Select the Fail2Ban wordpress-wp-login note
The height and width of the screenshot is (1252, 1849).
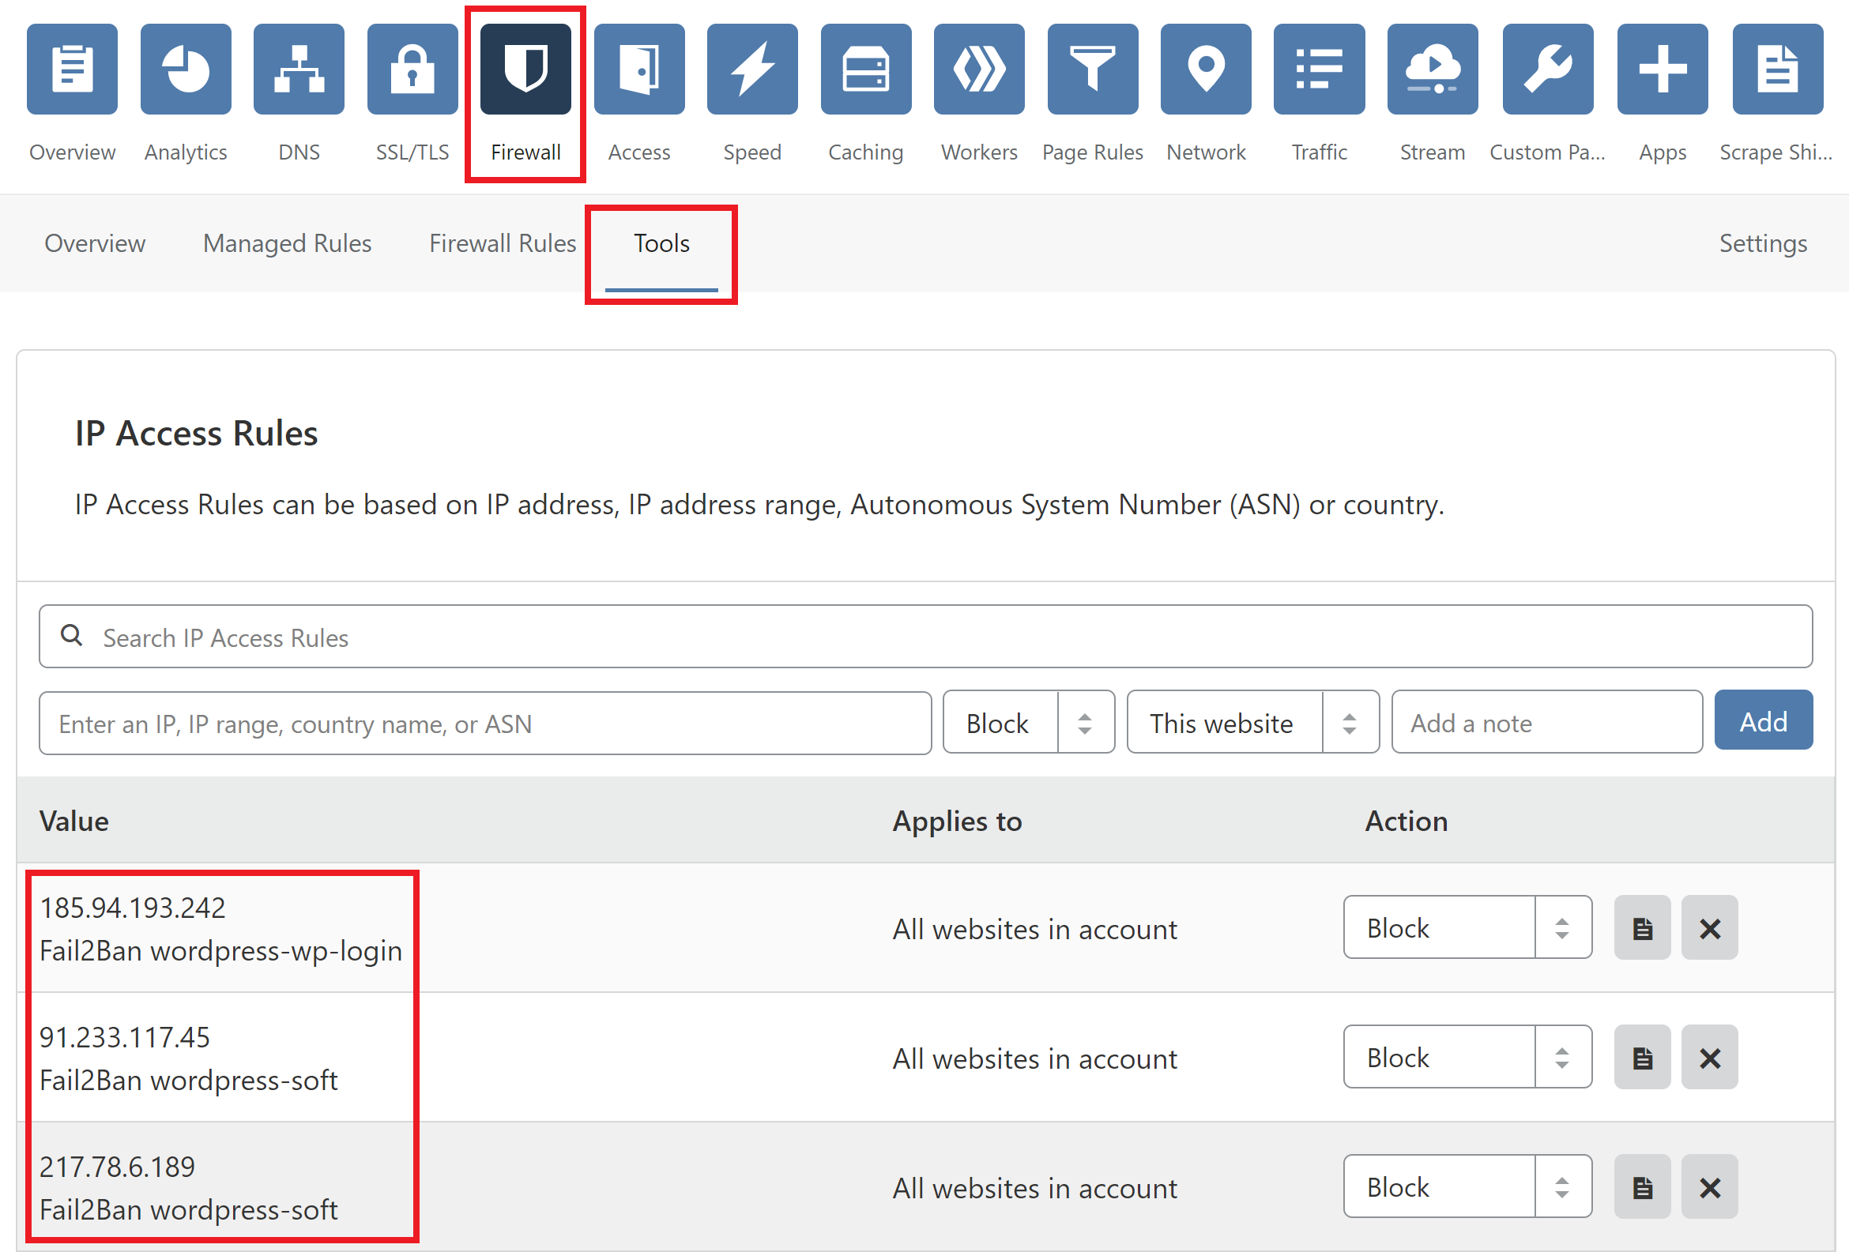[x=221, y=951]
